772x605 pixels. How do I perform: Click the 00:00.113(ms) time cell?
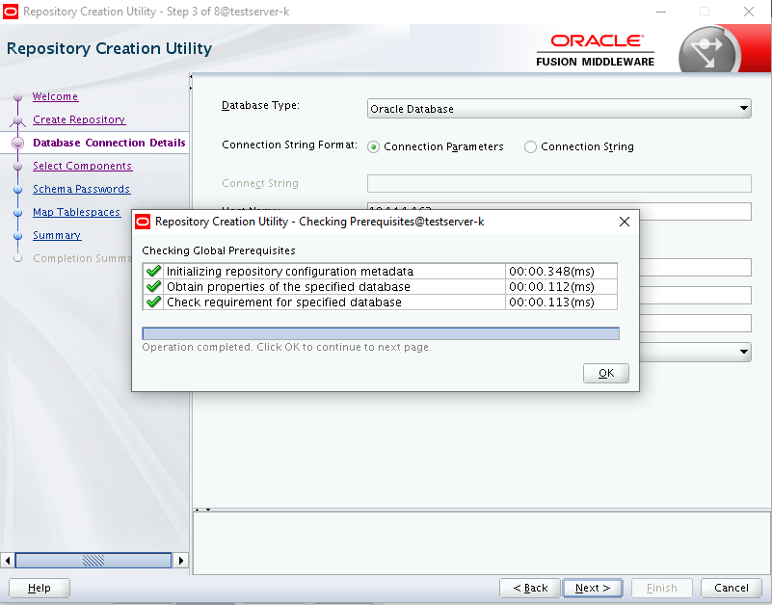tap(561, 302)
